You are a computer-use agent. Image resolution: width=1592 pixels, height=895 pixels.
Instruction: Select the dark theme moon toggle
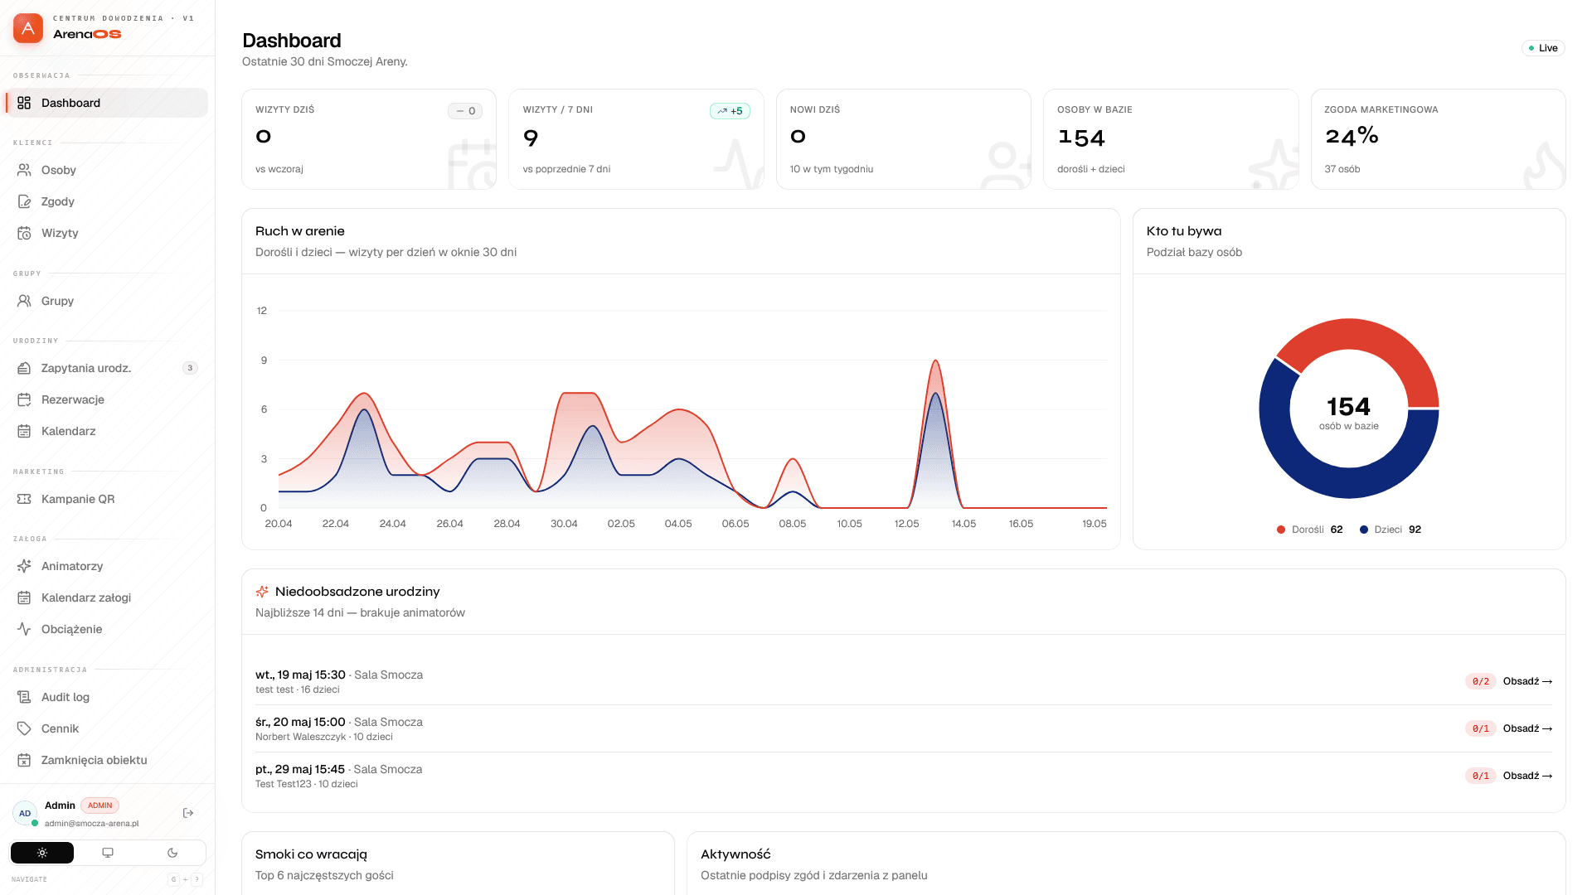172,853
